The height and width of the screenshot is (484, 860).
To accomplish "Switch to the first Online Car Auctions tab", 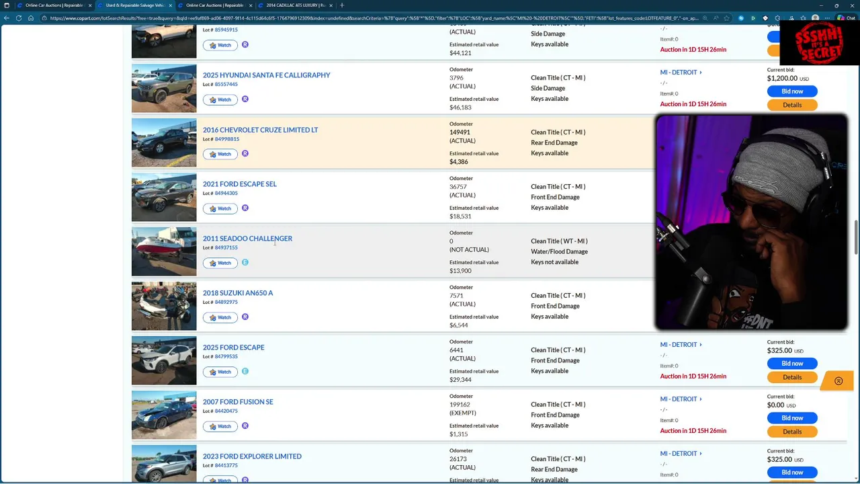I will 54,5.
